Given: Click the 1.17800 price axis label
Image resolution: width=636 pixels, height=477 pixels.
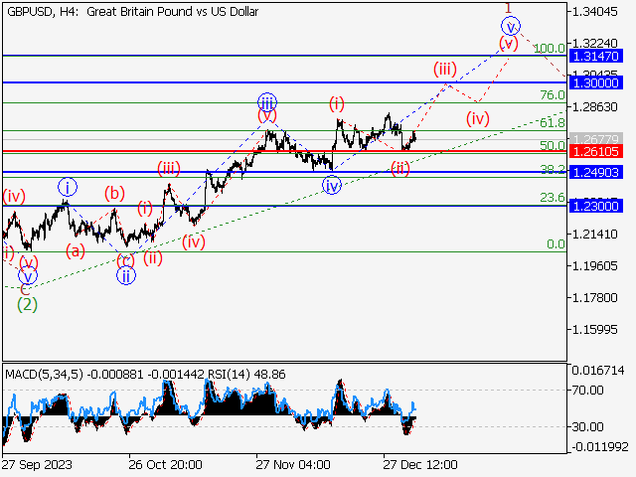Looking at the screenshot, I should click(x=594, y=298).
